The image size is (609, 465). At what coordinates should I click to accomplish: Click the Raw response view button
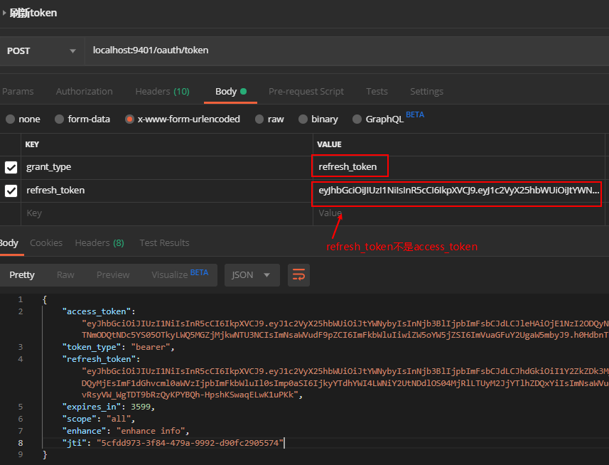tap(65, 275)
